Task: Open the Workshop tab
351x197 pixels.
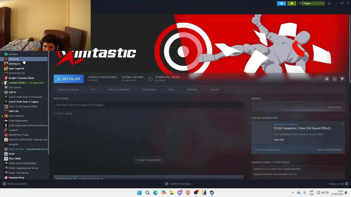Action: coord(192,89)
